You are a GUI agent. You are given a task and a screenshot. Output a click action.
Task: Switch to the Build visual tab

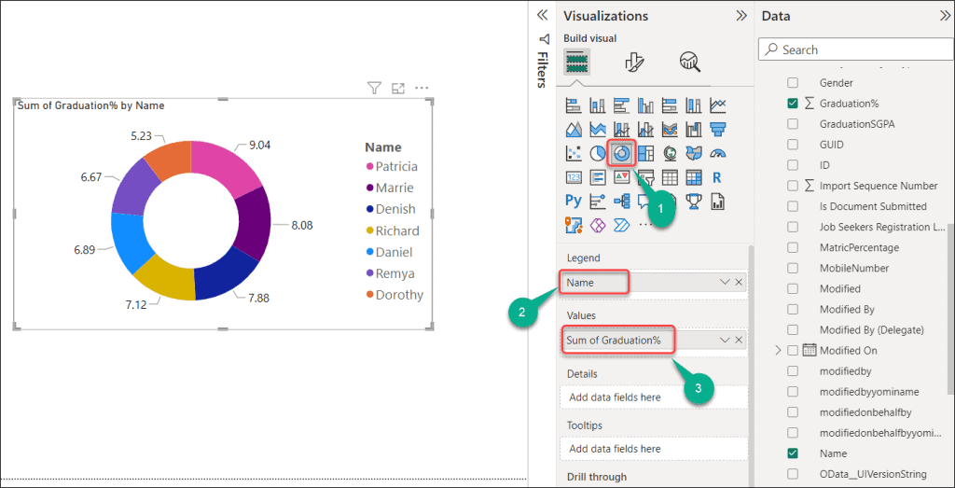click(576, 62)
